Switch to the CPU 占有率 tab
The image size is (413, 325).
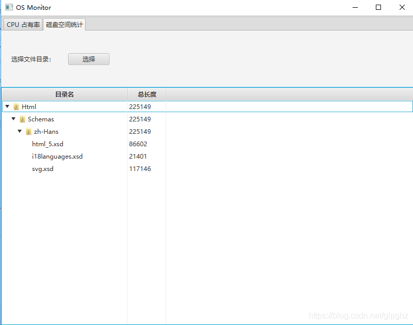tap(23, 24)
